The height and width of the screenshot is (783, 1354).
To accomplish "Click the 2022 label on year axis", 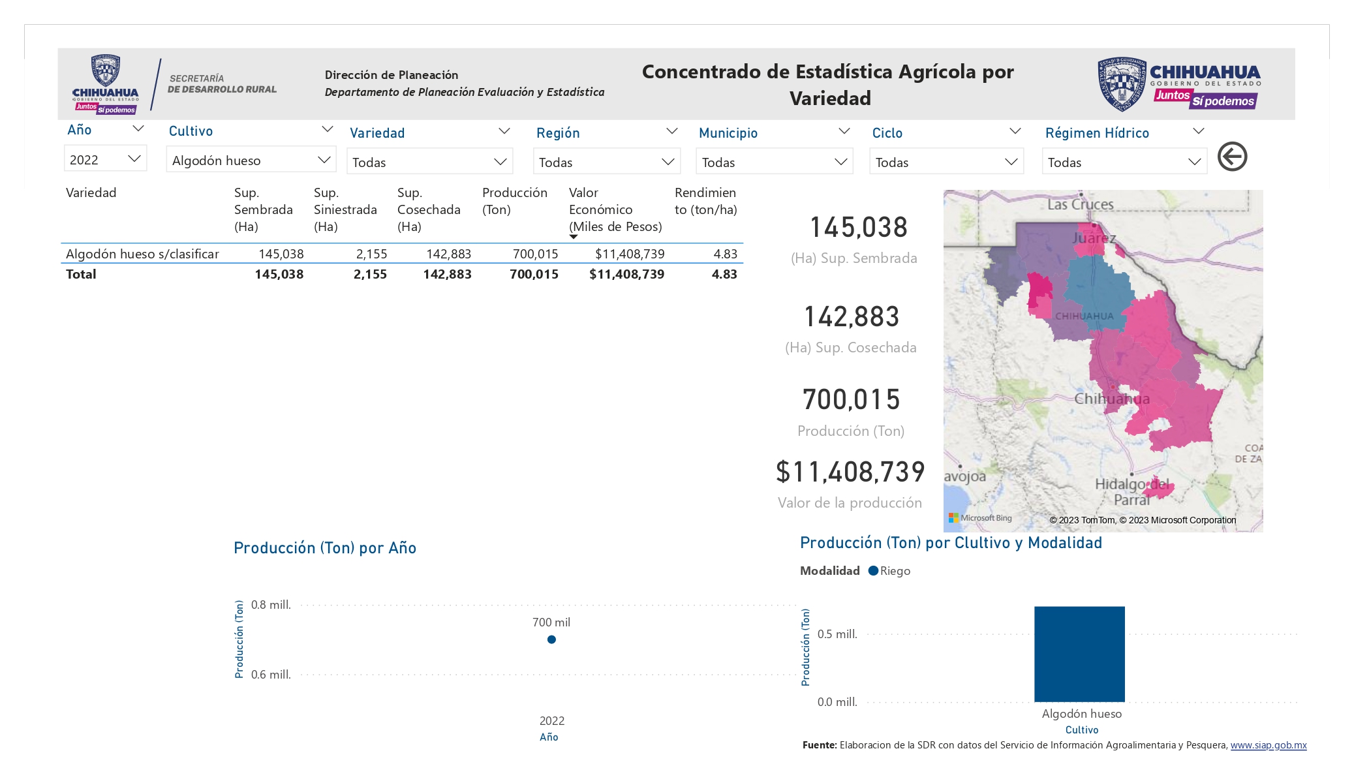I will tap(552, 721).
